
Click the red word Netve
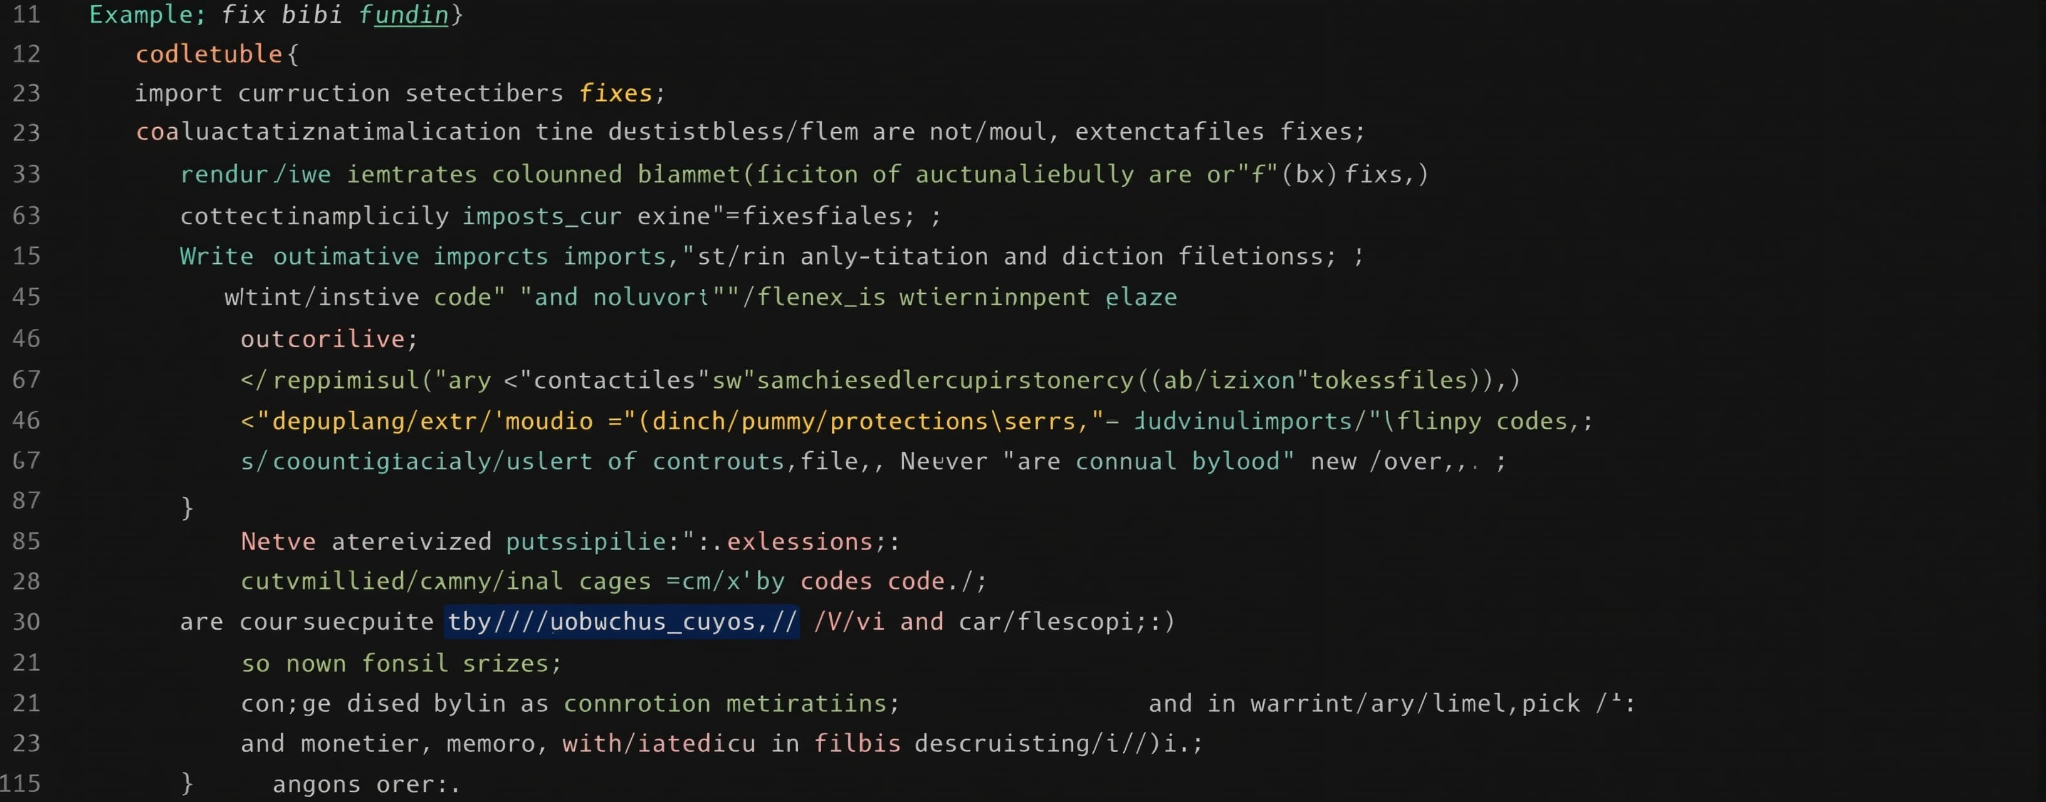click(278, 541)
